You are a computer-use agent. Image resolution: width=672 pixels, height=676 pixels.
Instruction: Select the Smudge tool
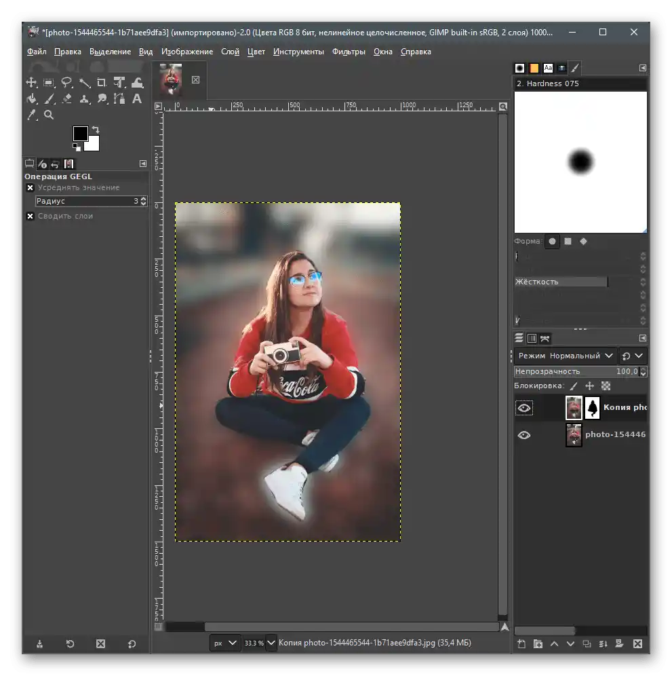[102, 98]
